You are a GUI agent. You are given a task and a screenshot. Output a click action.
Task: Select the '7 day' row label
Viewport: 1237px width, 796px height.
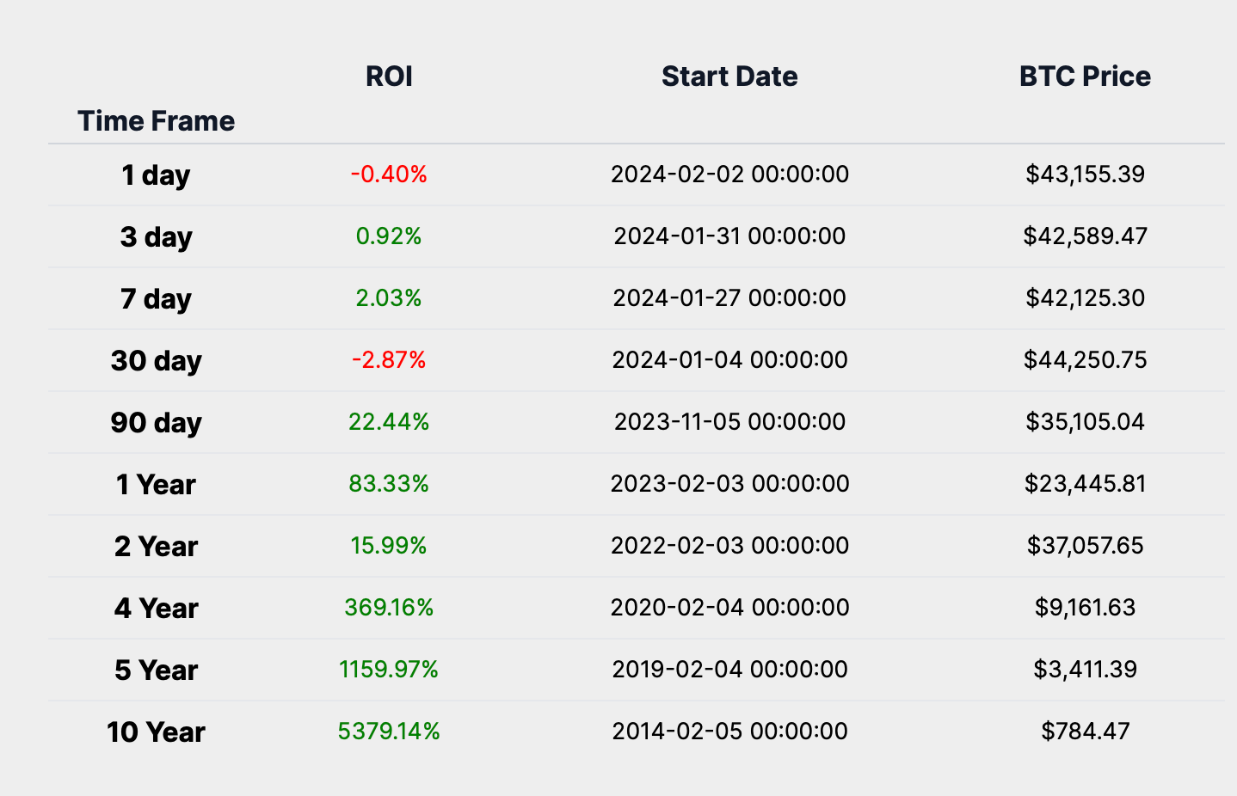tap(156, 299)
